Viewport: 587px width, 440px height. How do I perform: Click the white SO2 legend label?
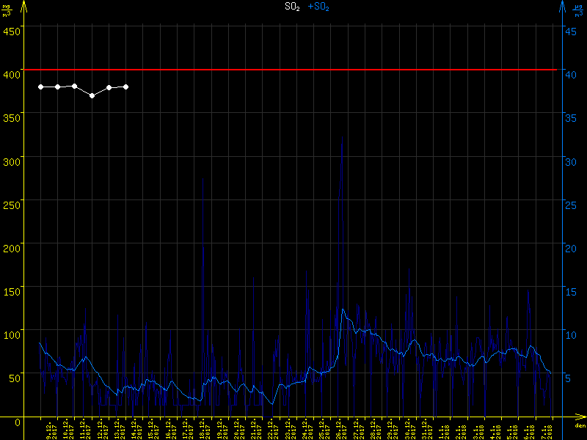pos(291,7)
